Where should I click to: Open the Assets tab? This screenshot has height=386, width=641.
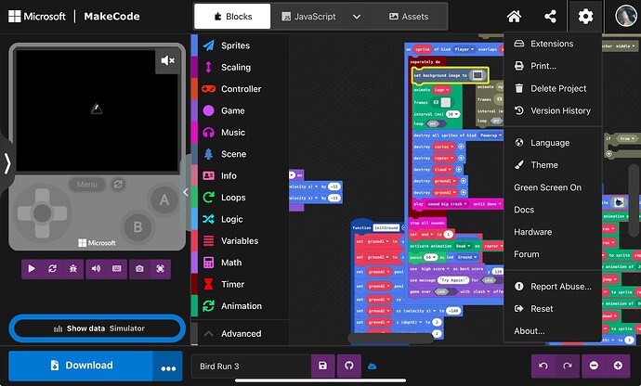(409, 17)
